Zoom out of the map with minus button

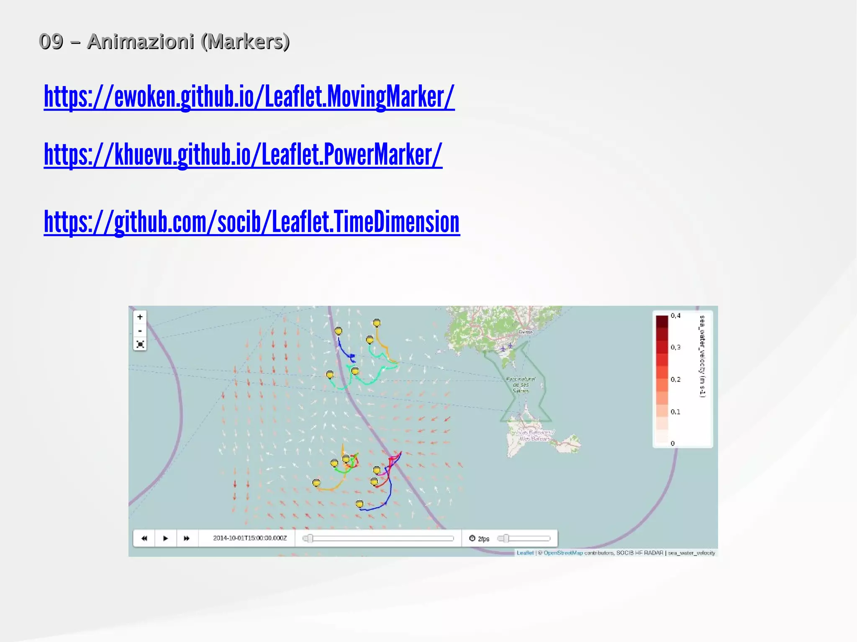[140, 330]
